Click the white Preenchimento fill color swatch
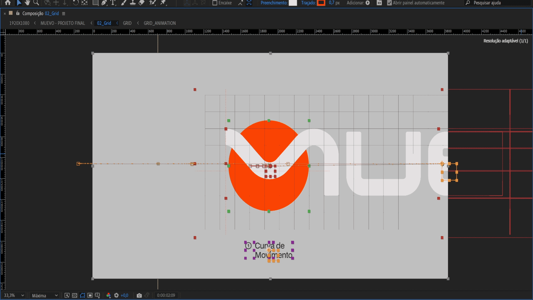 tap(293, 3)
